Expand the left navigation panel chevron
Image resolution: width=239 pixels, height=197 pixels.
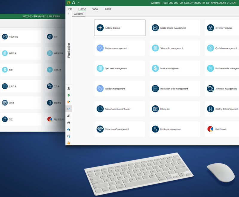coord(69,14)
